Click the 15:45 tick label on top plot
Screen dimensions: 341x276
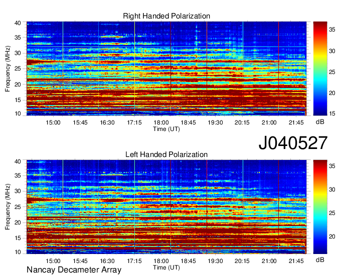[x=80, y=122]
